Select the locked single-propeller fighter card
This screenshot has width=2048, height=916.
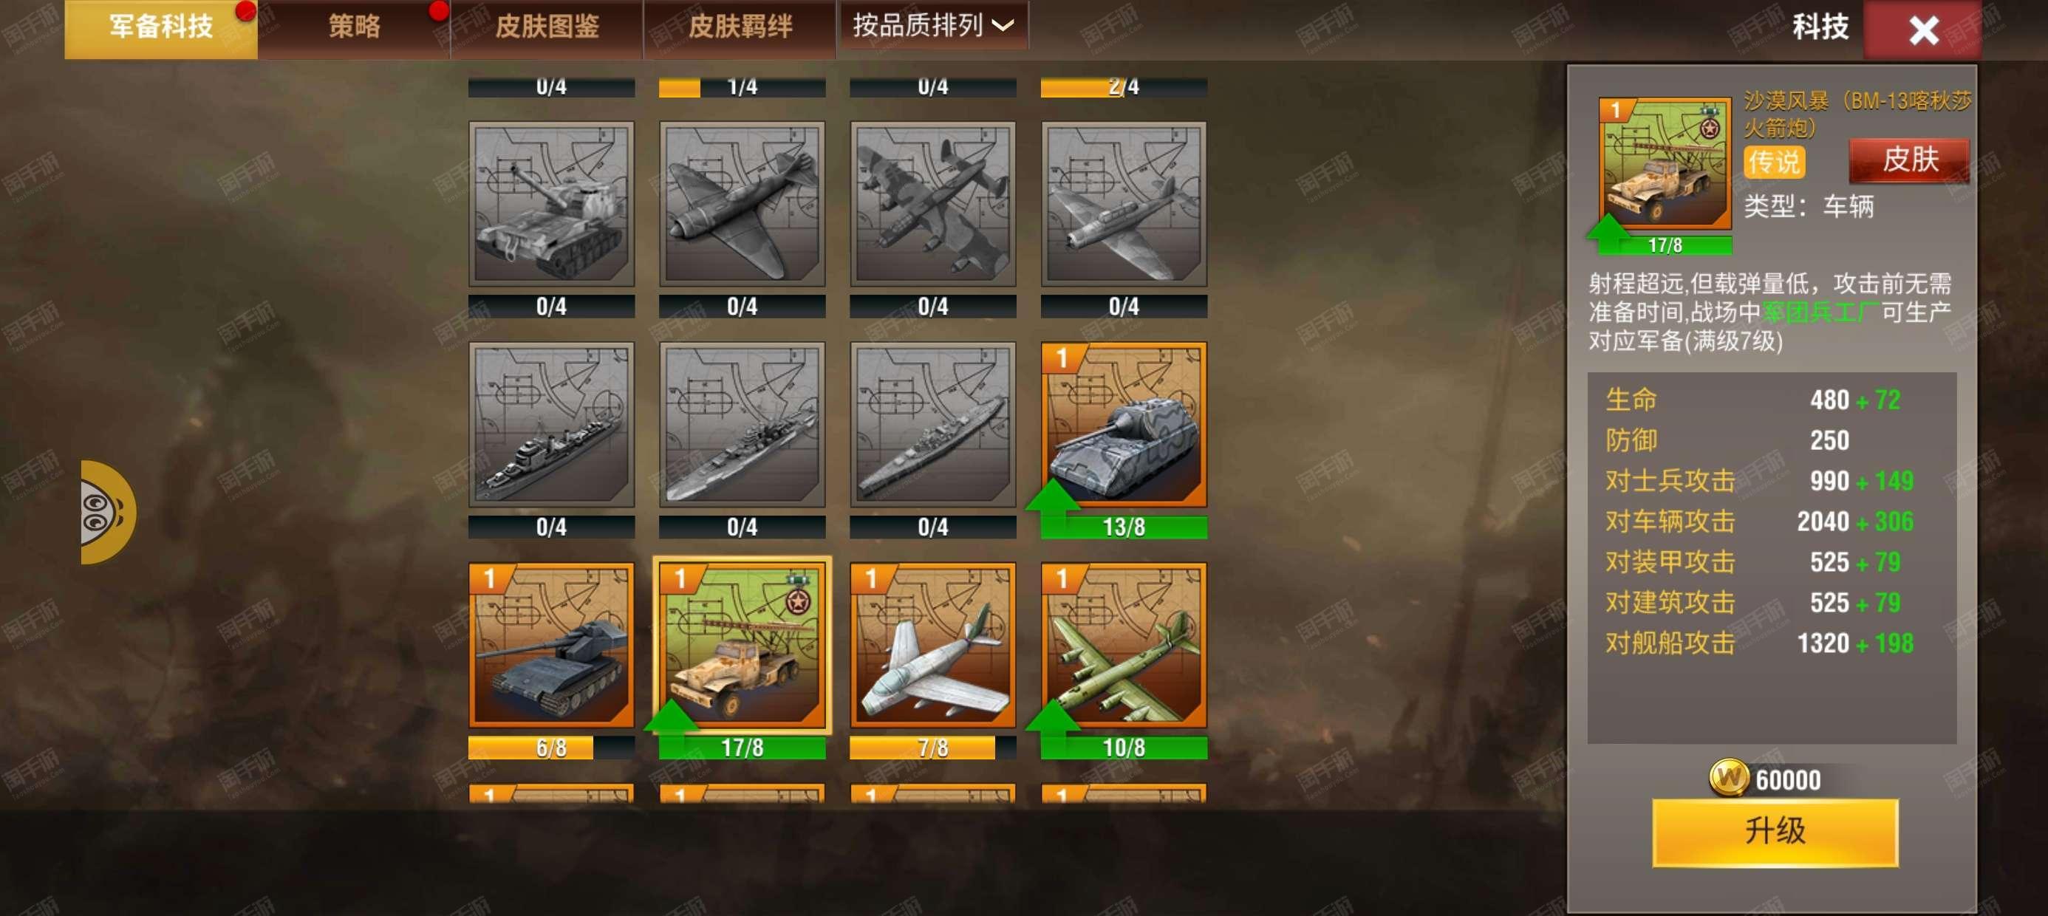742,205
